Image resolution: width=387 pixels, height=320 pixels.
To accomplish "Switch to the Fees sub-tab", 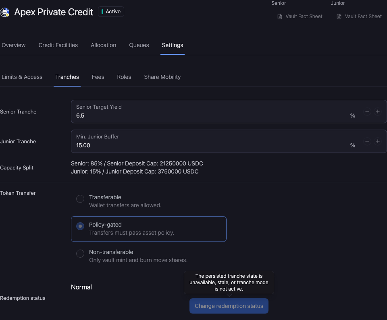I will [x=98, y=77].
